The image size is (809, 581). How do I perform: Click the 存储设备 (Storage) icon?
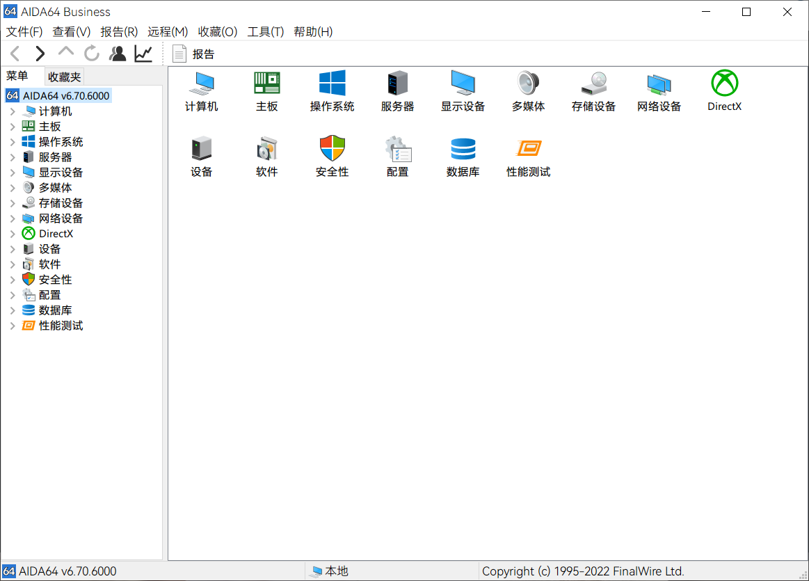coord(593,90)
